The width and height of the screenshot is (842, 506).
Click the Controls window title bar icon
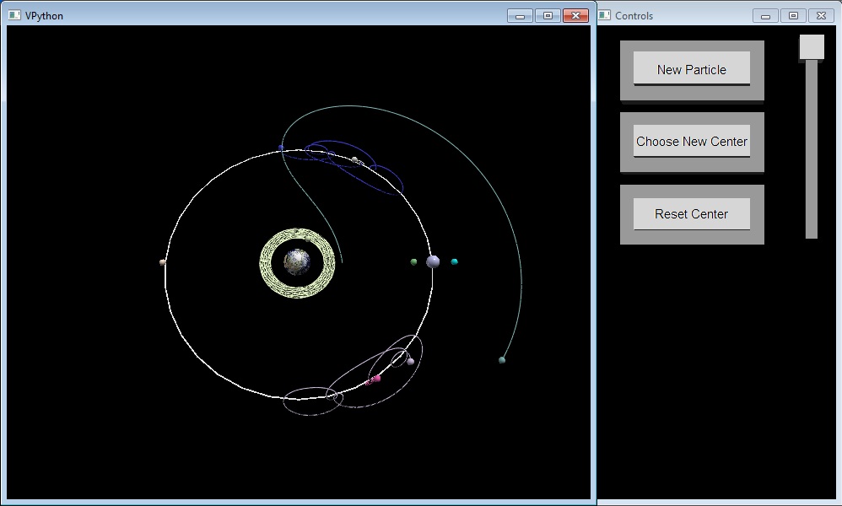(604, 15)
